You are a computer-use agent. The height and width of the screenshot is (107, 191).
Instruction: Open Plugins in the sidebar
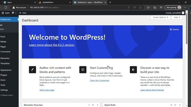[9, 75]
